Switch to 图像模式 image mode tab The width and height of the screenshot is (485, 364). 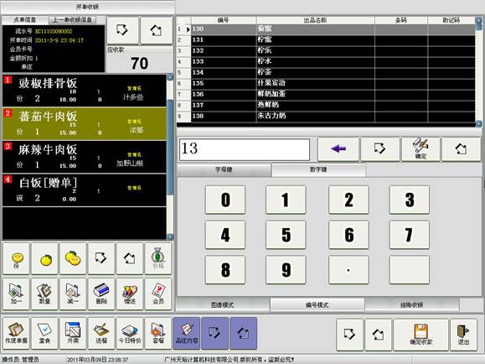tap(222, 304)
